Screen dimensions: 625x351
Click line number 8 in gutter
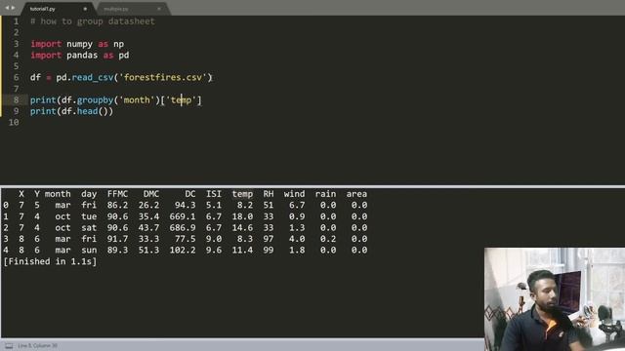click(16, 99)
